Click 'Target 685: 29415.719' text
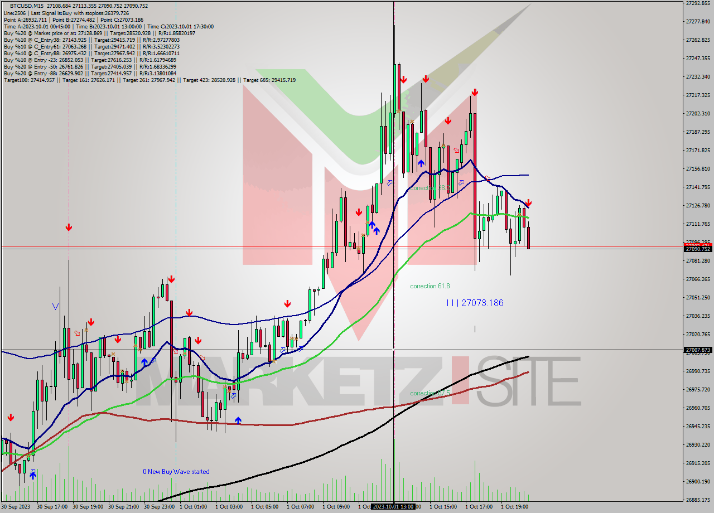The width and height of the screenshot is (714, 513). [x=269, y=80]
